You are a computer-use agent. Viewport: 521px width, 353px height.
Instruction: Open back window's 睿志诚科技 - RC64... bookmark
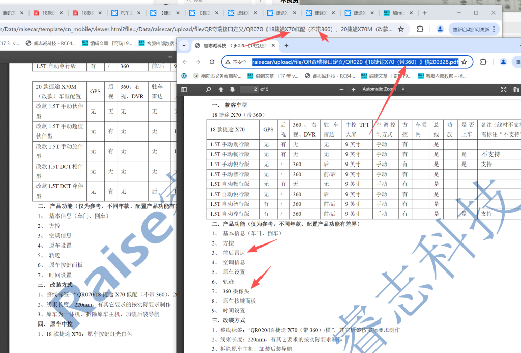tap(51, 43)
